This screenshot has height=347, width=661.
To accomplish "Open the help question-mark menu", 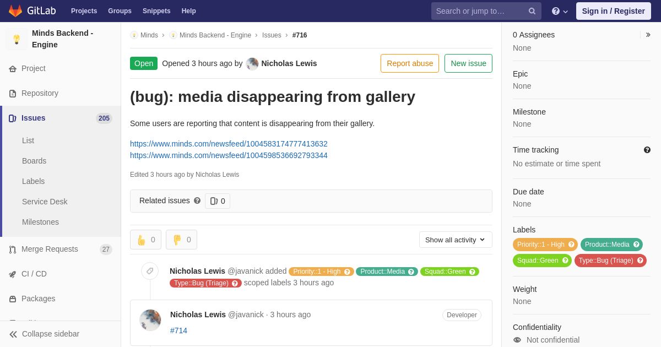I will pyautogui.click(x=560, y=11).
